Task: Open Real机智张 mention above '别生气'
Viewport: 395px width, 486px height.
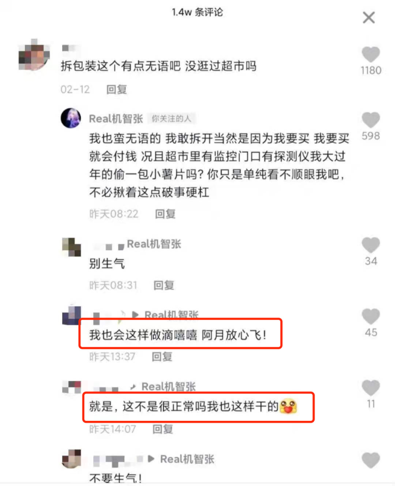Action: pyautogui.click(x=154, y=244)
